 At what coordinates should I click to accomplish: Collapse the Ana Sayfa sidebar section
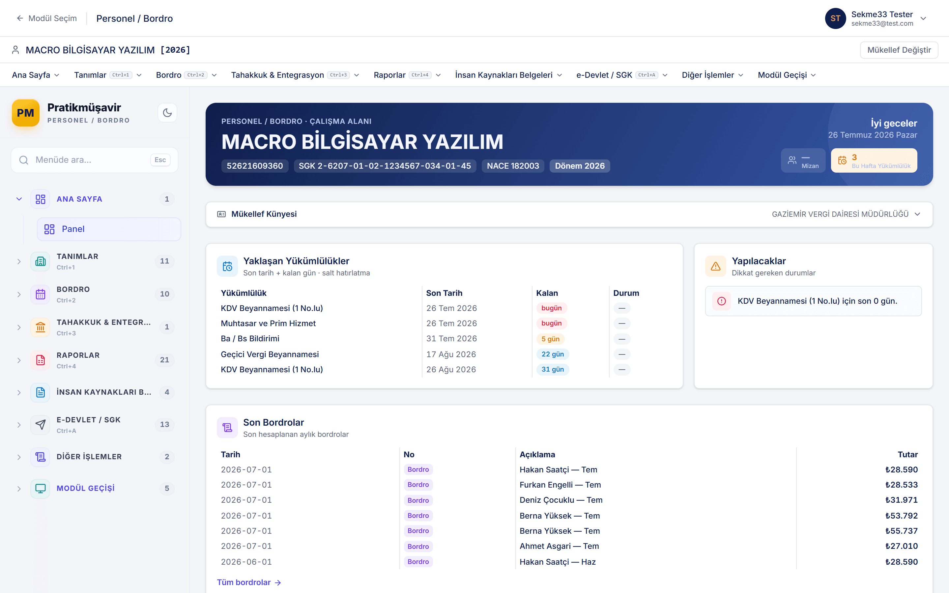tap(19, 199)
